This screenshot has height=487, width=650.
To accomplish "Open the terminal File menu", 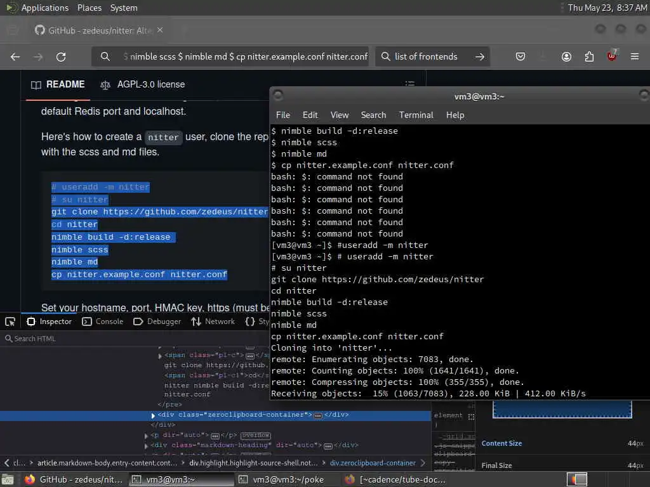I will point(283,115).
